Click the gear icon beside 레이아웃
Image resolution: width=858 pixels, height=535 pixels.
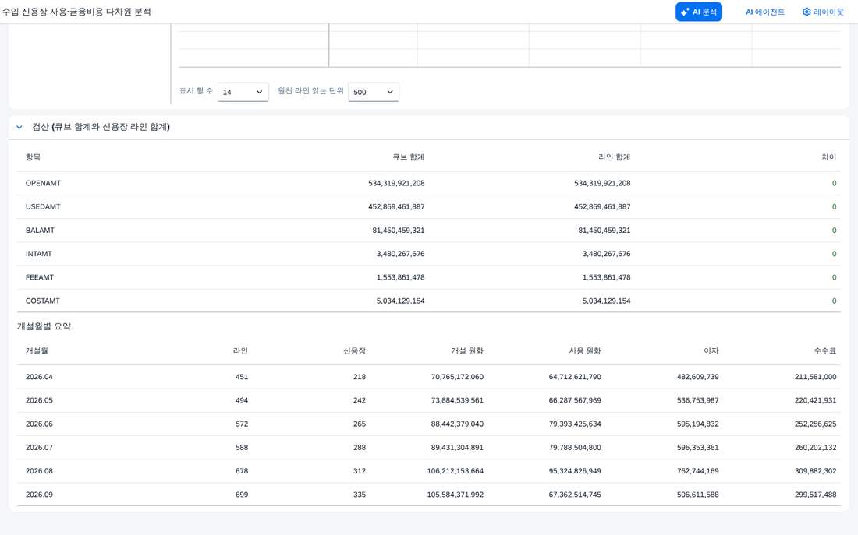click(807, 12)
